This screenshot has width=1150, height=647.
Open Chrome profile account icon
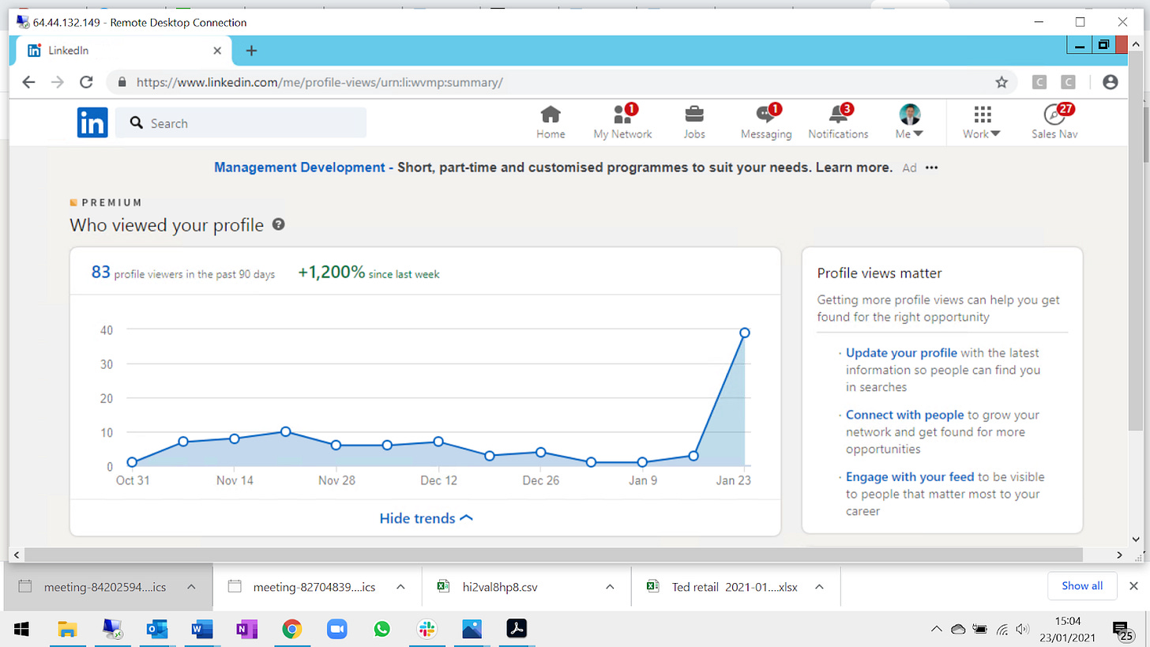pyautogui.click(x=1111, y=82)
